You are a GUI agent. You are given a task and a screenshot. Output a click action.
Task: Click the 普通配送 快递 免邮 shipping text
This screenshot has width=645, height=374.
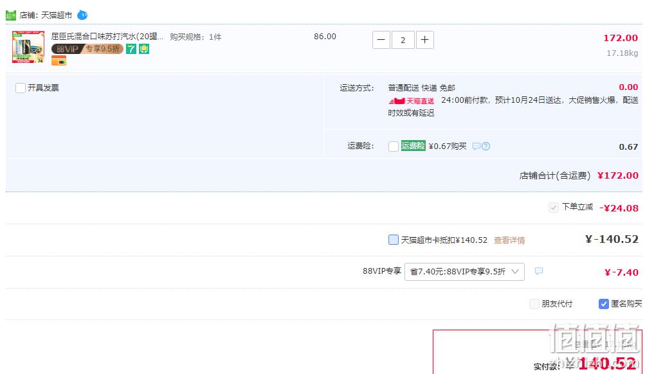pos(422,88)
